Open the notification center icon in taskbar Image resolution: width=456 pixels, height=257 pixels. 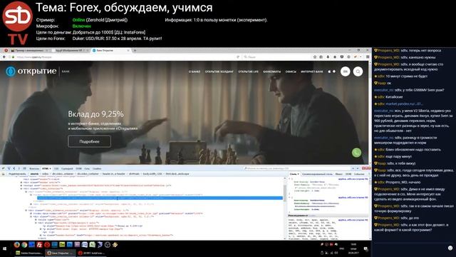tap(366, 248)
